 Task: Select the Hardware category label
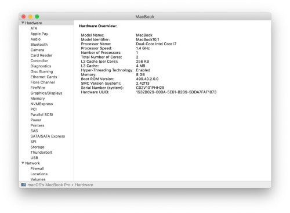tap(34, 23)
